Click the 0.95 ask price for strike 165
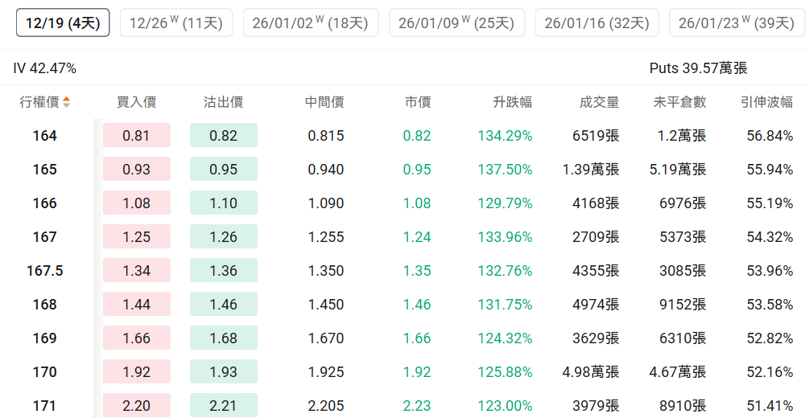Image resolution: width=809 pixels, height=418 pixels. tap(223, 170)
